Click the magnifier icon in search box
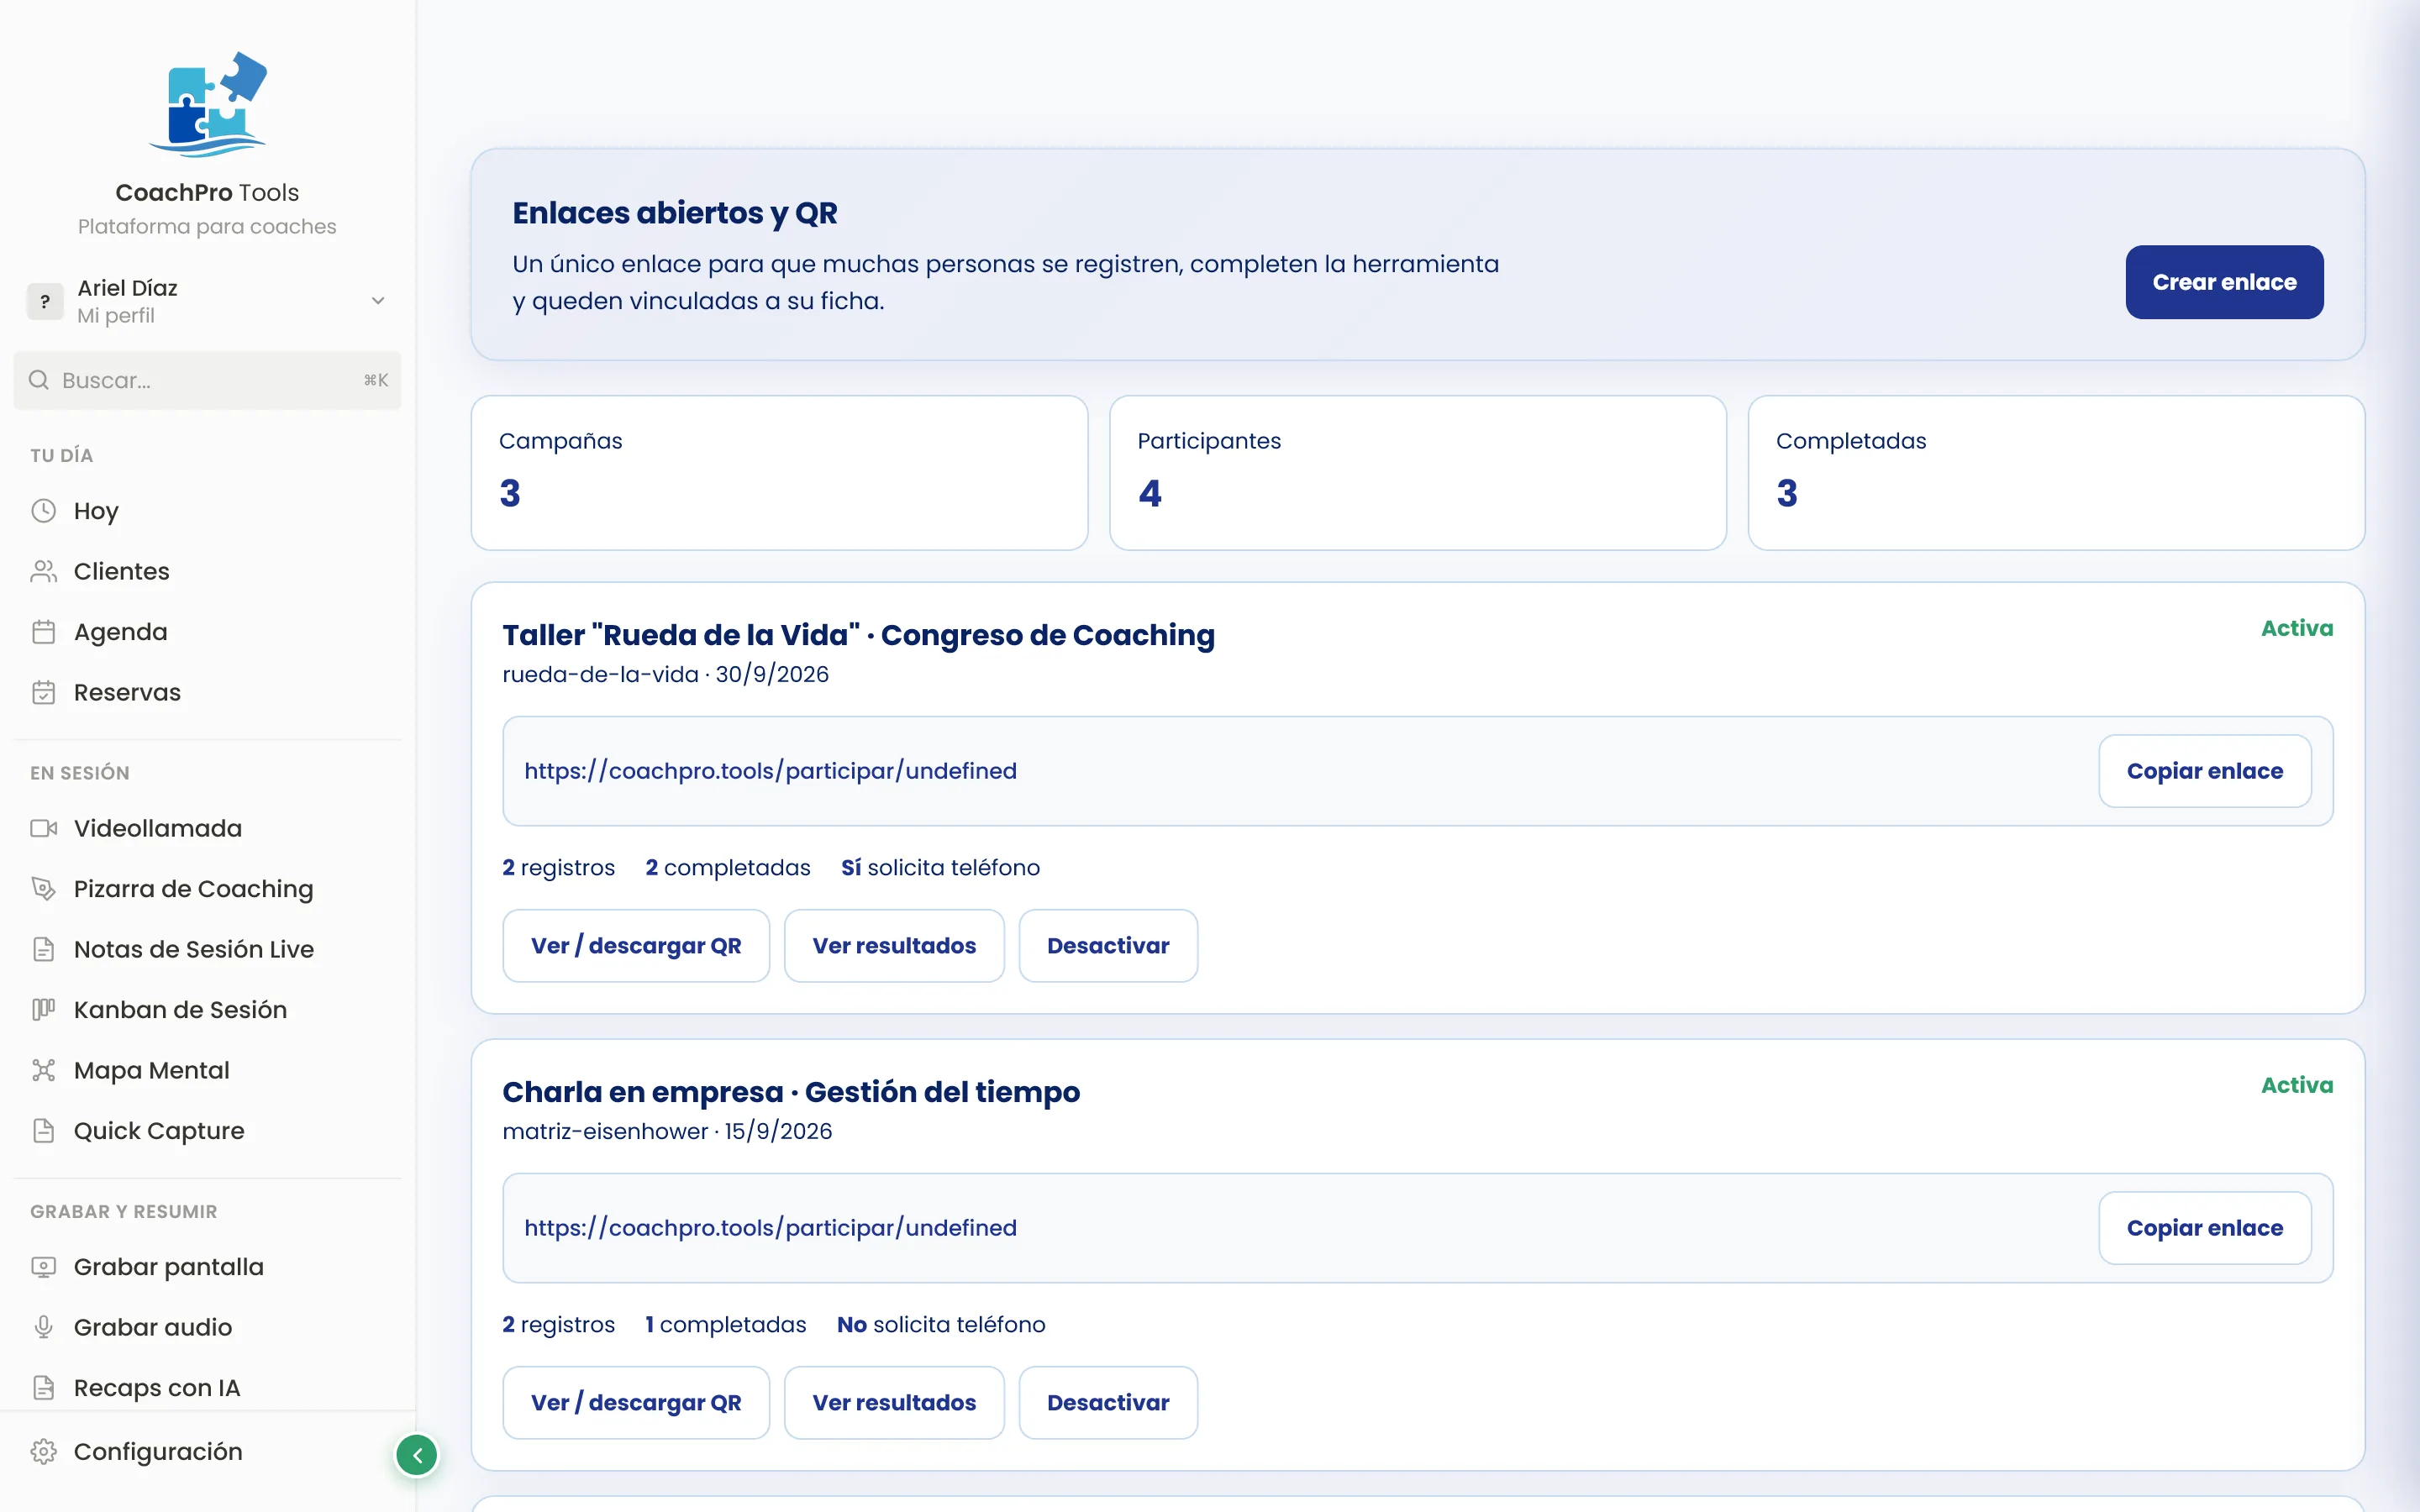 39,380
